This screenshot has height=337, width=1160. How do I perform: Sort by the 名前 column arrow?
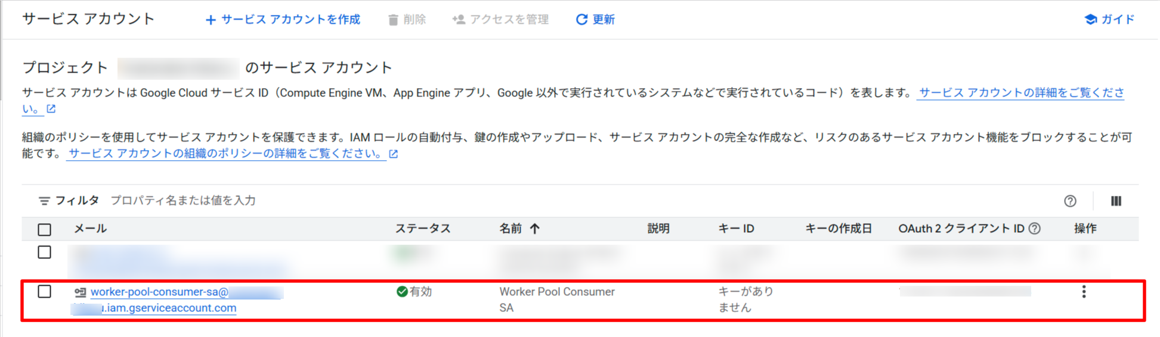point(535,229)
